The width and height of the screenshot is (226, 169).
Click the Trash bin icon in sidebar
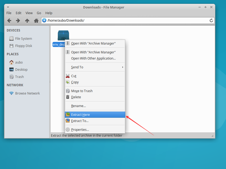[x=11, y=77]
